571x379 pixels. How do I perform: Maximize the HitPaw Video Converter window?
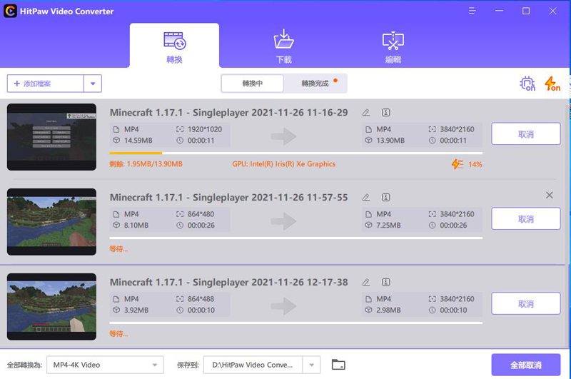526,11
